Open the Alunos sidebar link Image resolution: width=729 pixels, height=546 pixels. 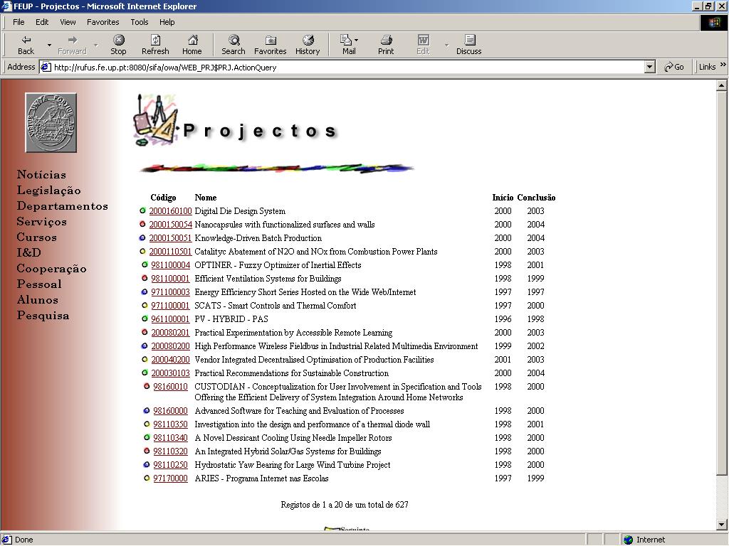click(x=37, y=300)
